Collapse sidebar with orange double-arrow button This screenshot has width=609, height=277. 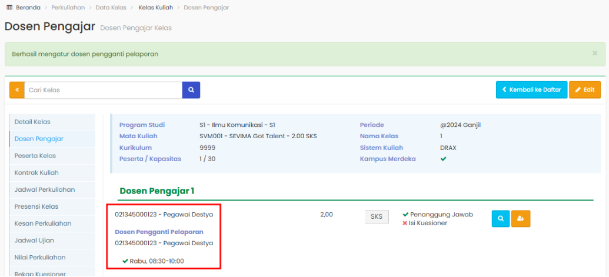pos(17,90)
